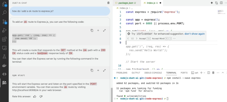The image size is (227, 102).
Task: Show previous inline suggestion
Action: click(x=128, y=39)
